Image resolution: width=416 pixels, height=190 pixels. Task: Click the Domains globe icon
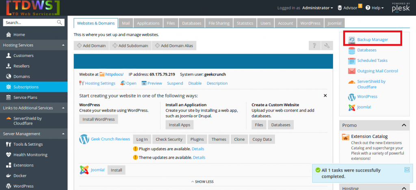point(9,76)
